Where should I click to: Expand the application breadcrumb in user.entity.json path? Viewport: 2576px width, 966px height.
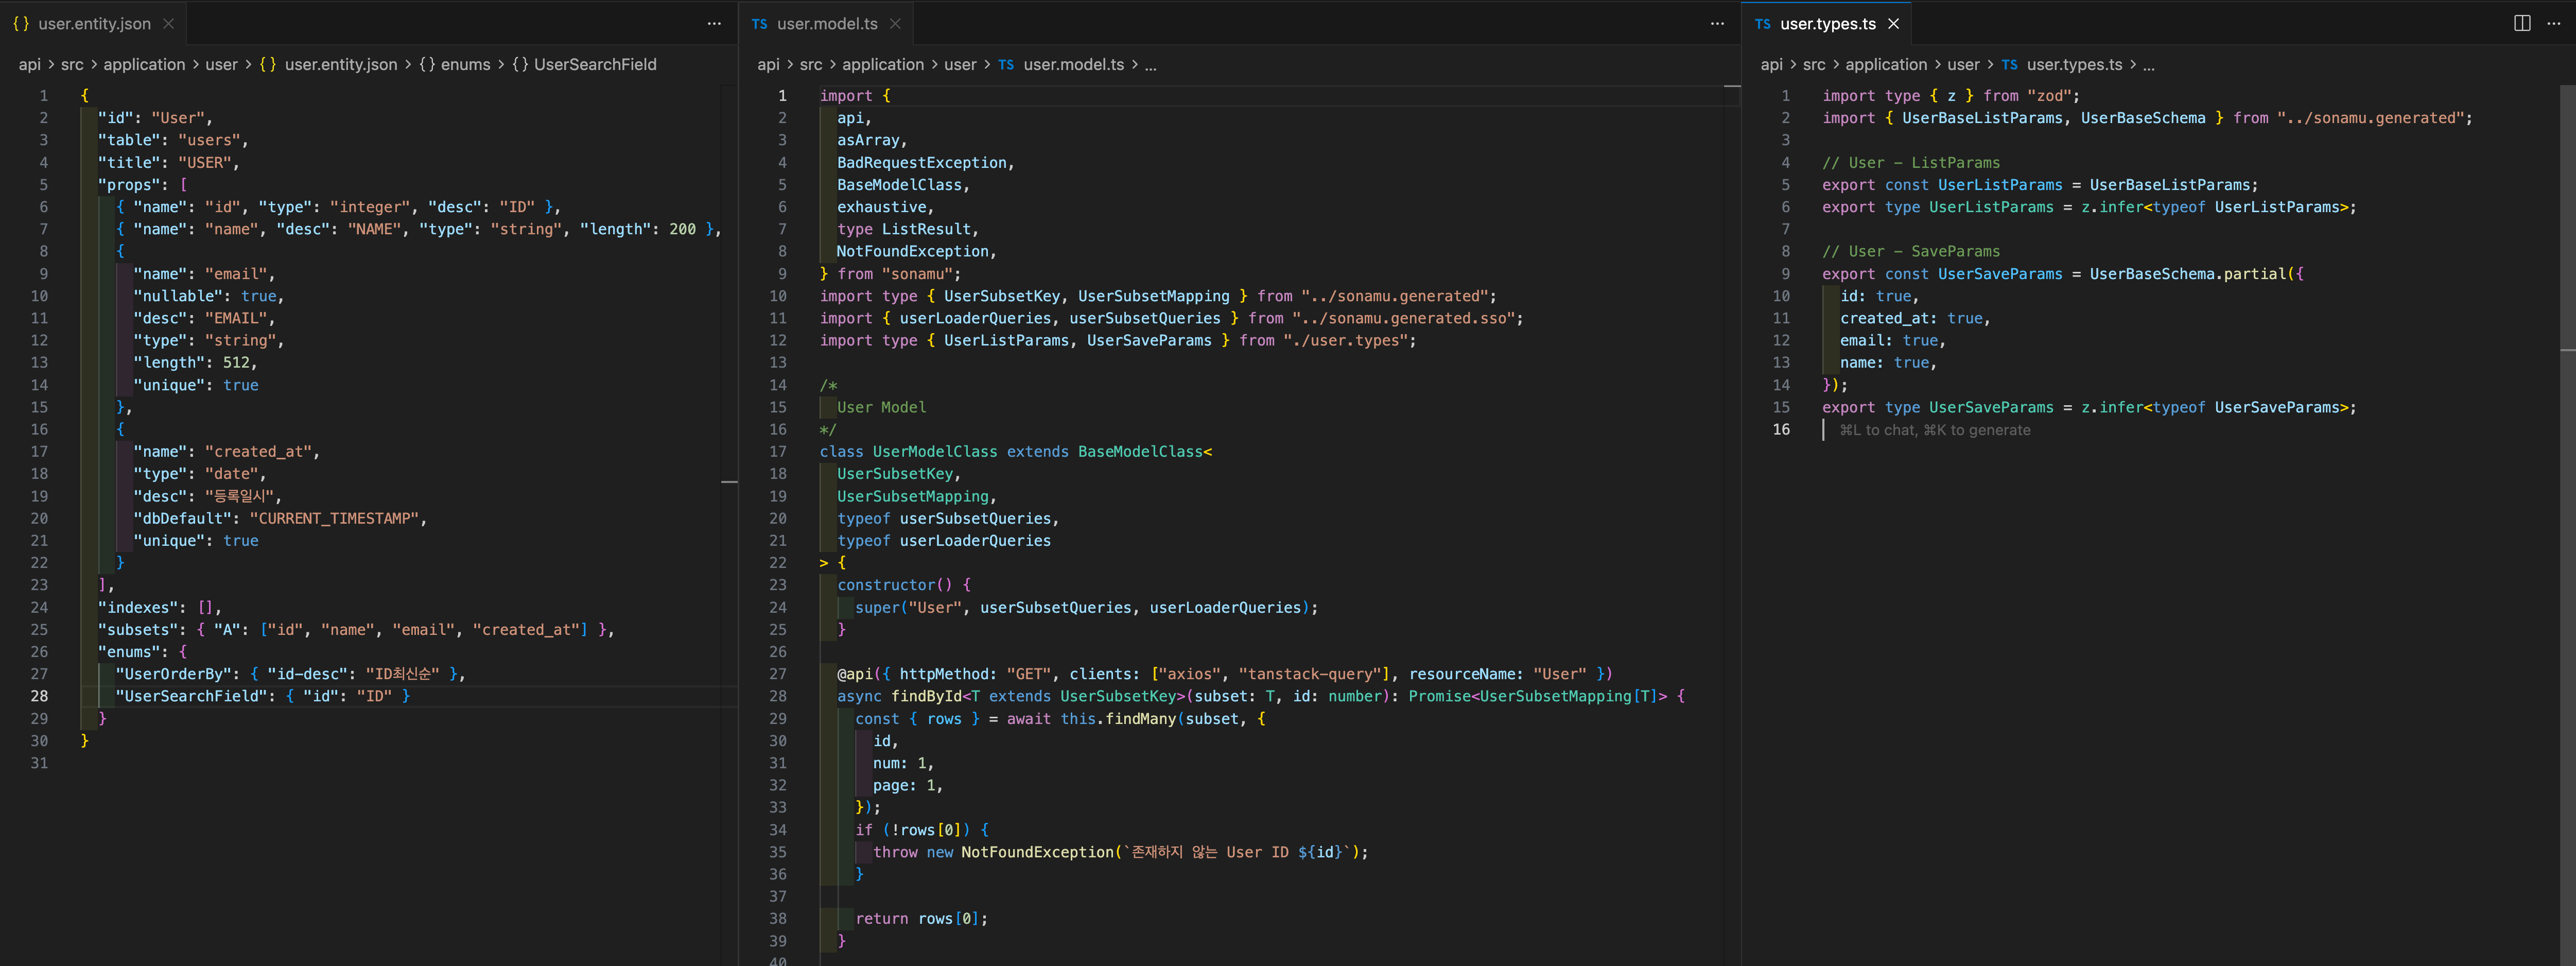click(144, 64)
